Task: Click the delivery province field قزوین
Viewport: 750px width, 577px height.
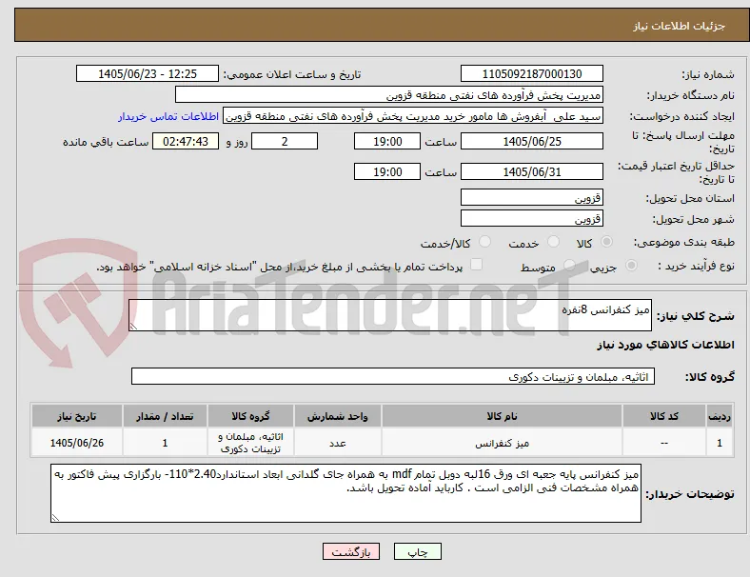Action: click(x=531, y=197)
